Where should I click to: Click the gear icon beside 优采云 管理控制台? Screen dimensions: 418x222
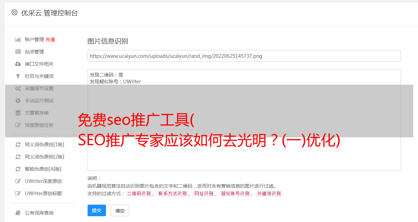click(14, 13)
